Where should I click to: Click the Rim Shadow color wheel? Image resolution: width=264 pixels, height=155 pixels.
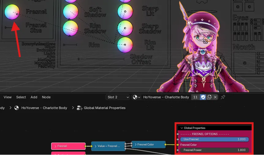[70, 28]
